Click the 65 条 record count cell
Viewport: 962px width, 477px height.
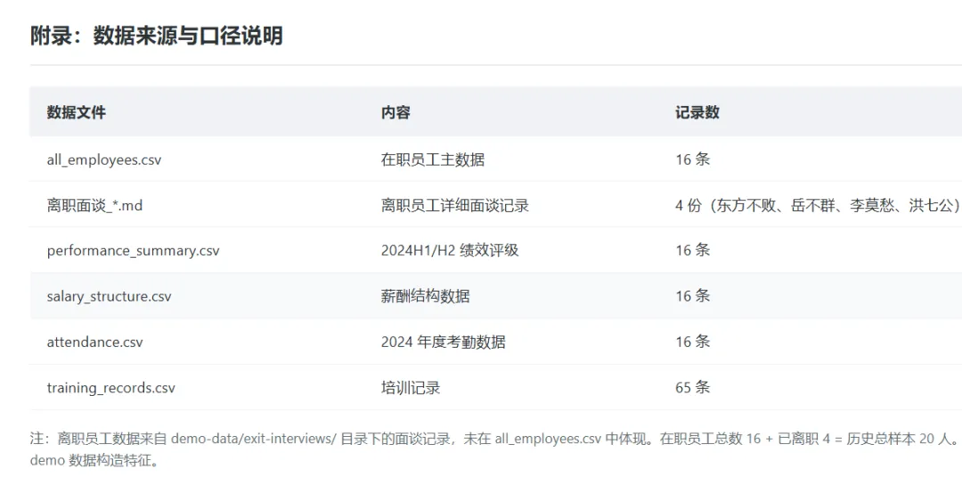(x=693, y=388)
